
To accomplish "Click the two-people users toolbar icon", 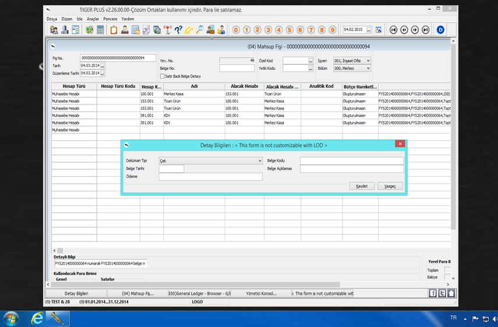I will [54, 30].
